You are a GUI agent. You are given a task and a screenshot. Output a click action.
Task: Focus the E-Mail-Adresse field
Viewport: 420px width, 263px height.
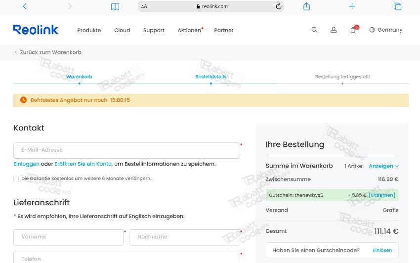click(126, 150)
